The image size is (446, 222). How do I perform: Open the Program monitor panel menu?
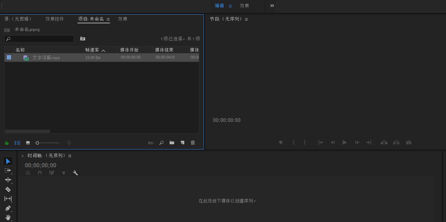point(246,19)
